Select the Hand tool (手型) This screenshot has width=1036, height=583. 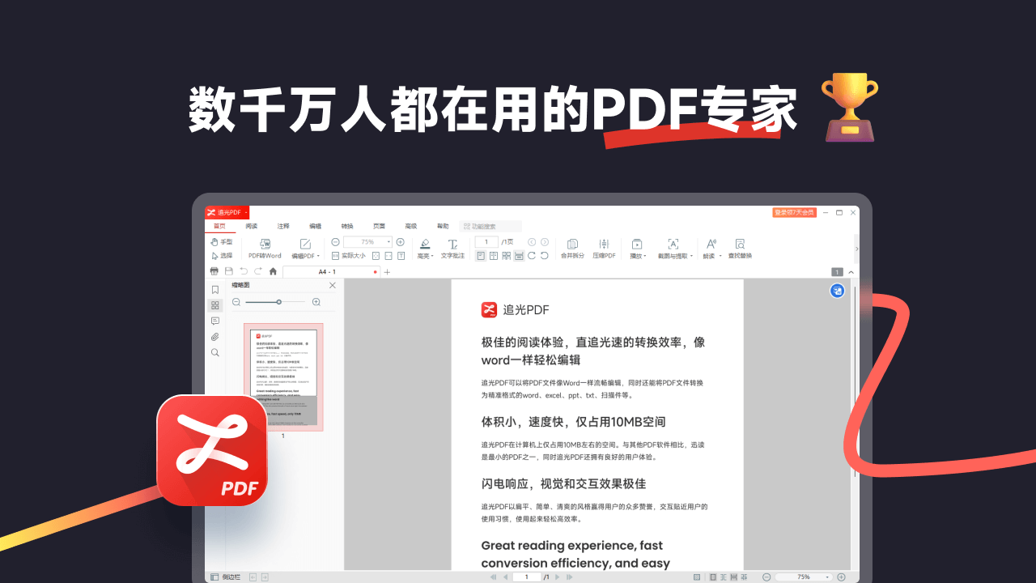[221, 242]
